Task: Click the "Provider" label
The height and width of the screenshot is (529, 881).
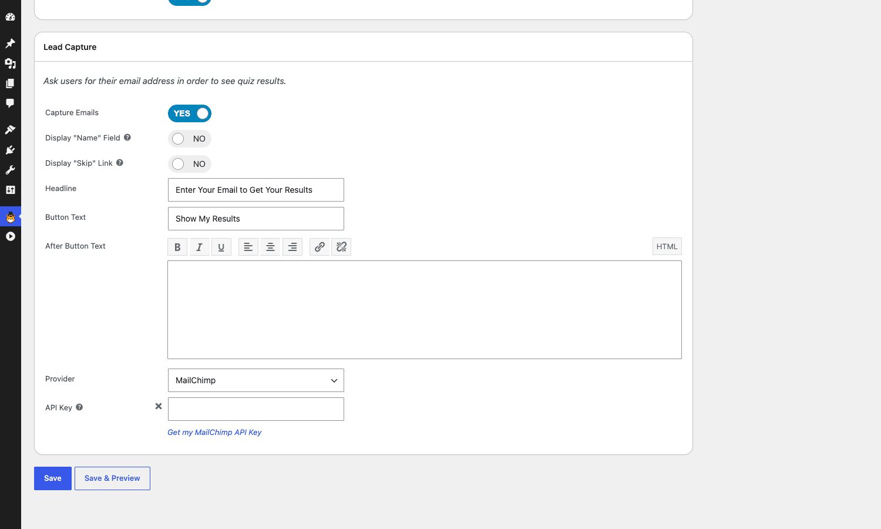Action: tap(60, 379)
